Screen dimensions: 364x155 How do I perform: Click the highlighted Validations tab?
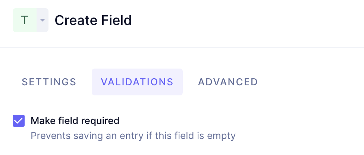[137, 82]
